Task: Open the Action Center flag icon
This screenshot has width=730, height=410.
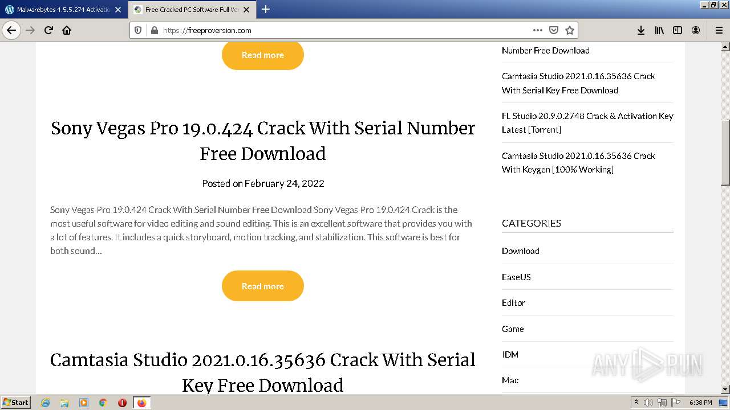Action: click(x=675, y=403)
